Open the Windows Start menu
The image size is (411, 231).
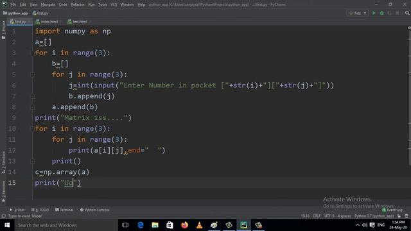coord(7,225)
